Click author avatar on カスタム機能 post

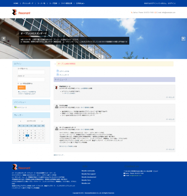(57, 106)
